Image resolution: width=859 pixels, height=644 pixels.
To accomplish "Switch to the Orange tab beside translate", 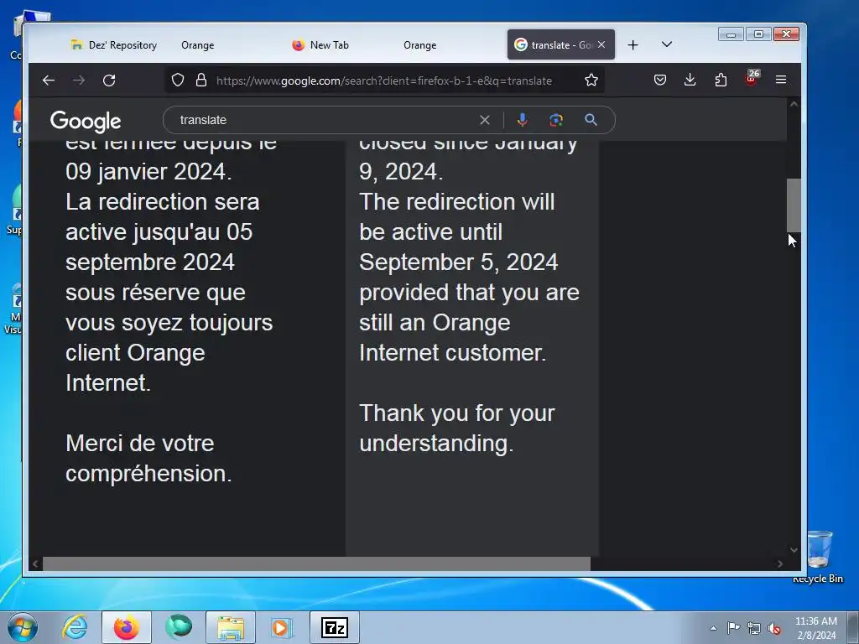I will [x=420, y=45].
